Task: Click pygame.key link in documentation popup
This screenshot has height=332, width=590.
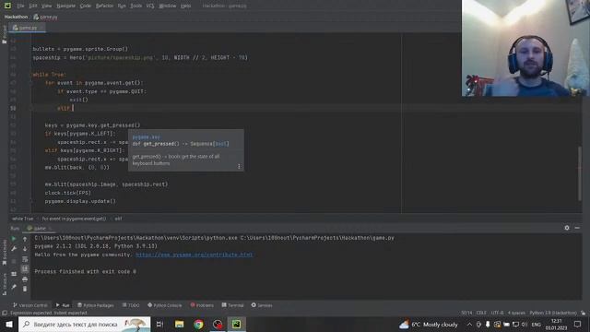Action: [147, 137]
